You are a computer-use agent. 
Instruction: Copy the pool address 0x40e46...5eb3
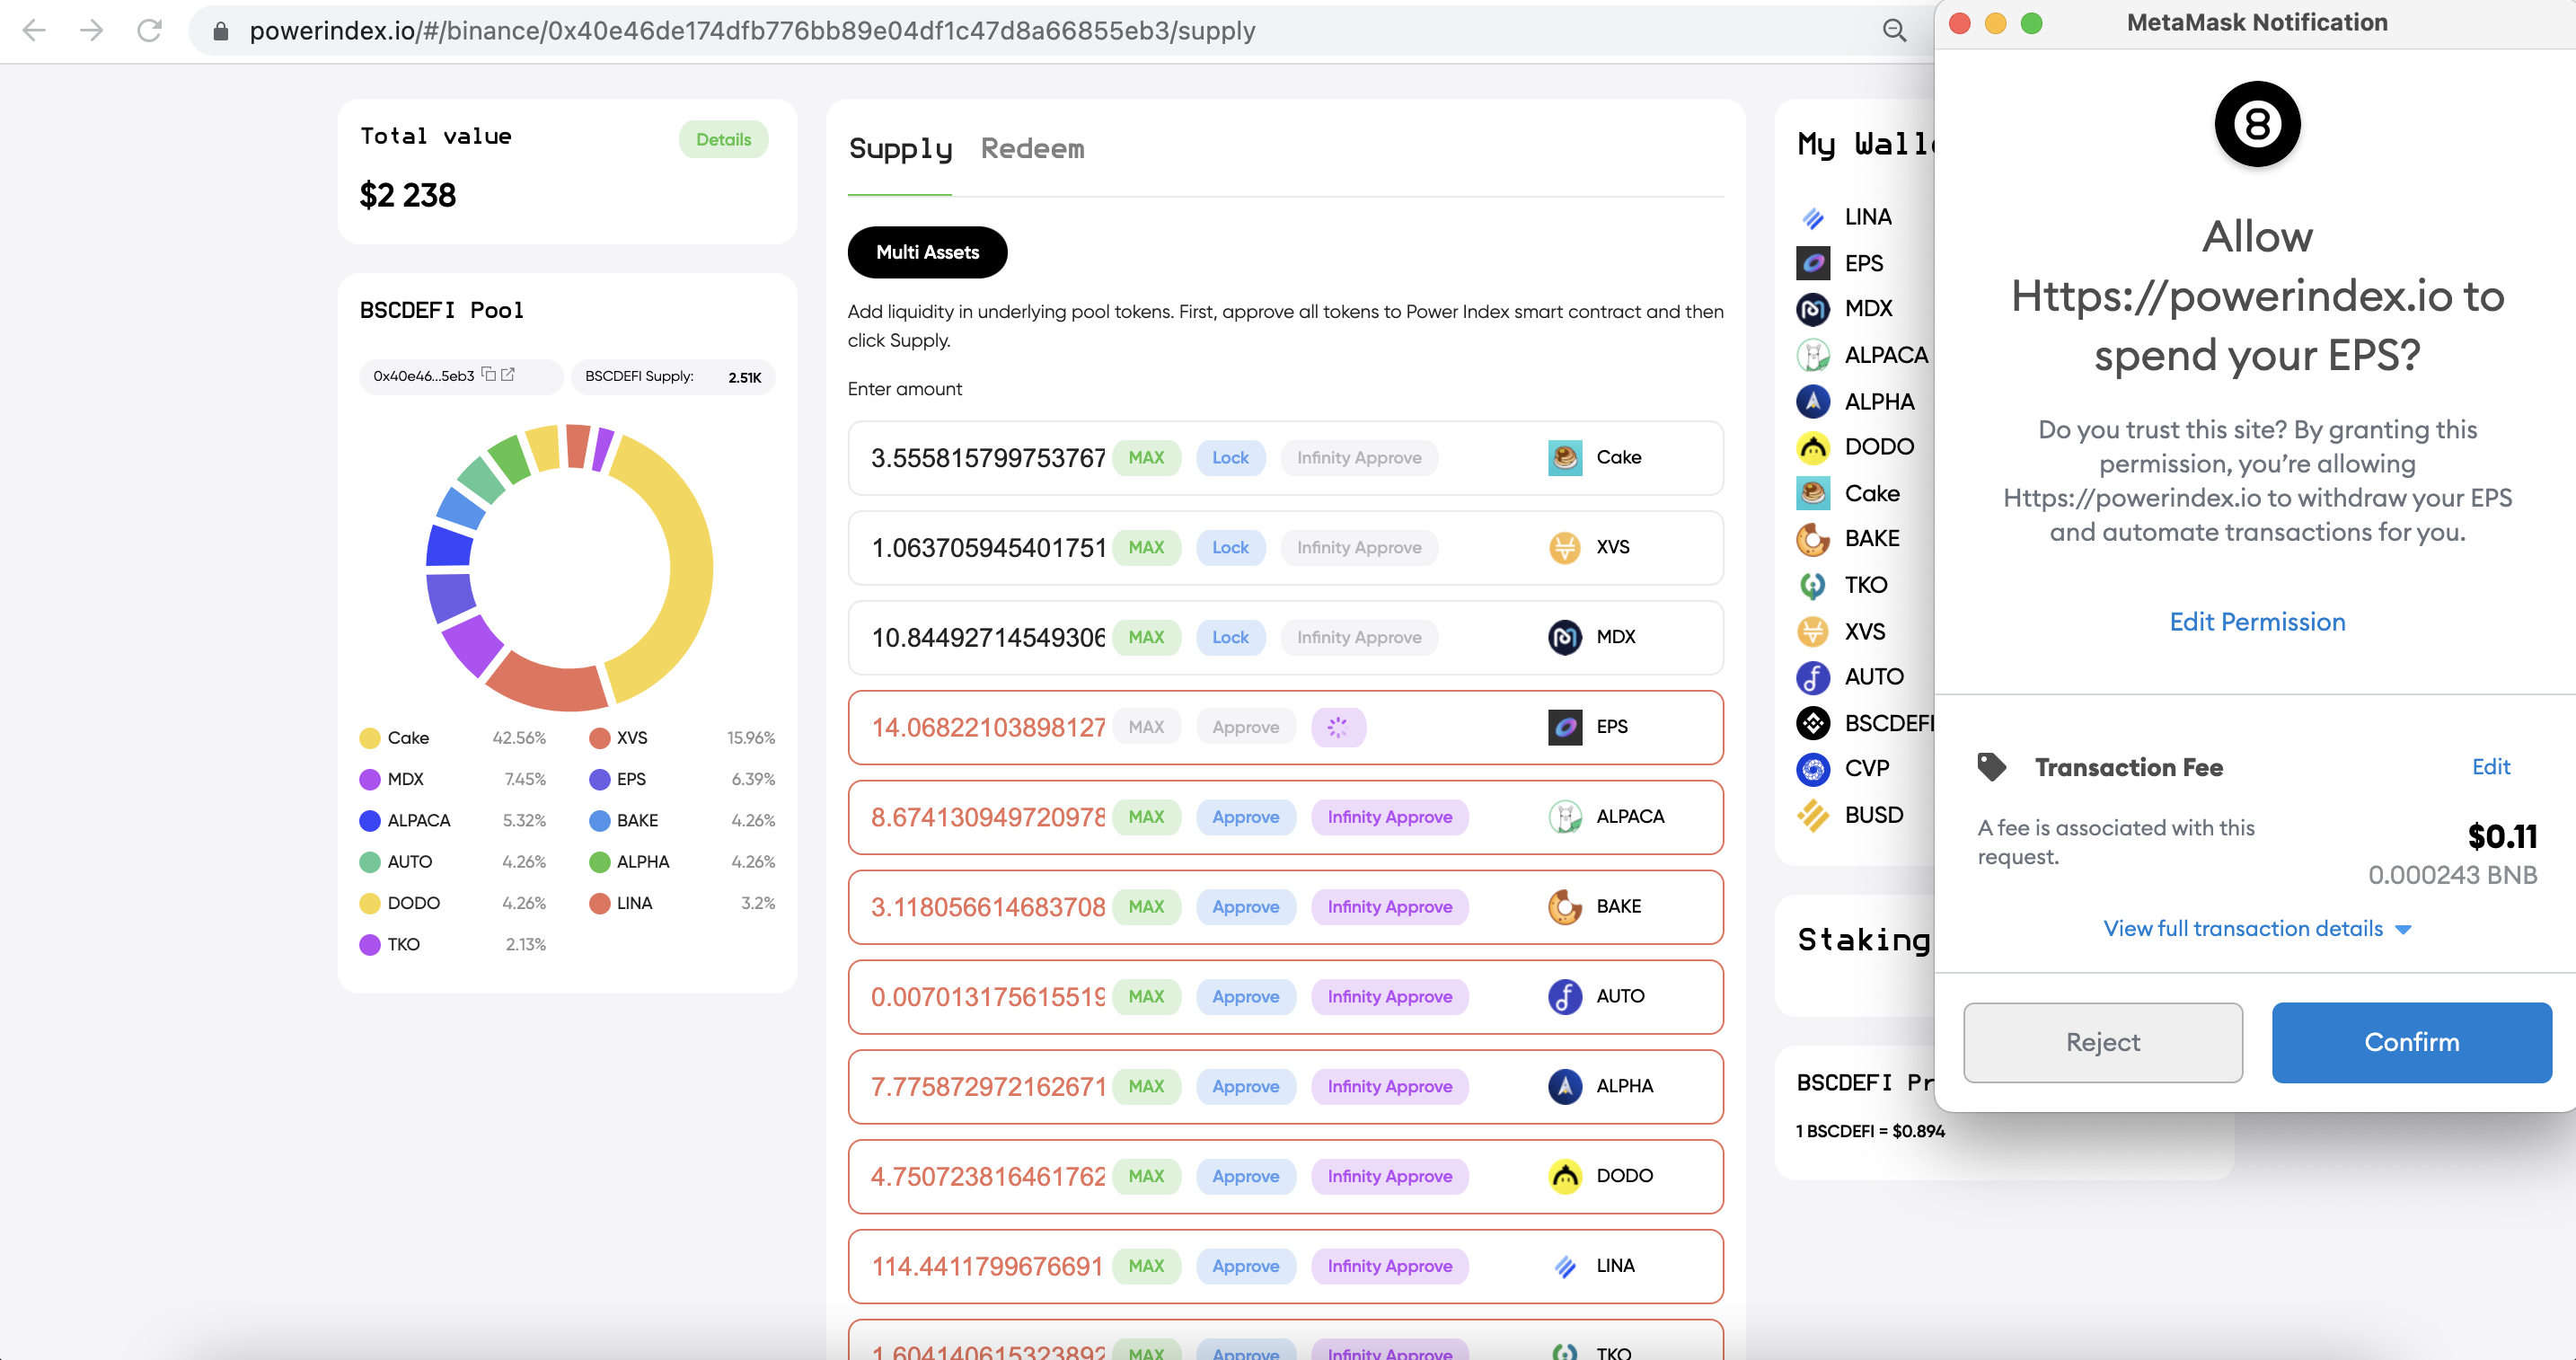click(x=488, y=374)
